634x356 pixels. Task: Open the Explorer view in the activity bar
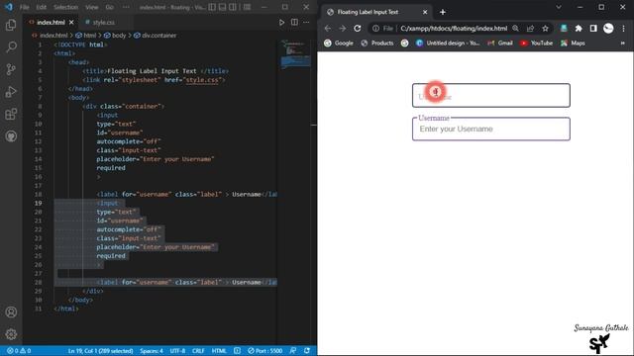coord(11,25)
